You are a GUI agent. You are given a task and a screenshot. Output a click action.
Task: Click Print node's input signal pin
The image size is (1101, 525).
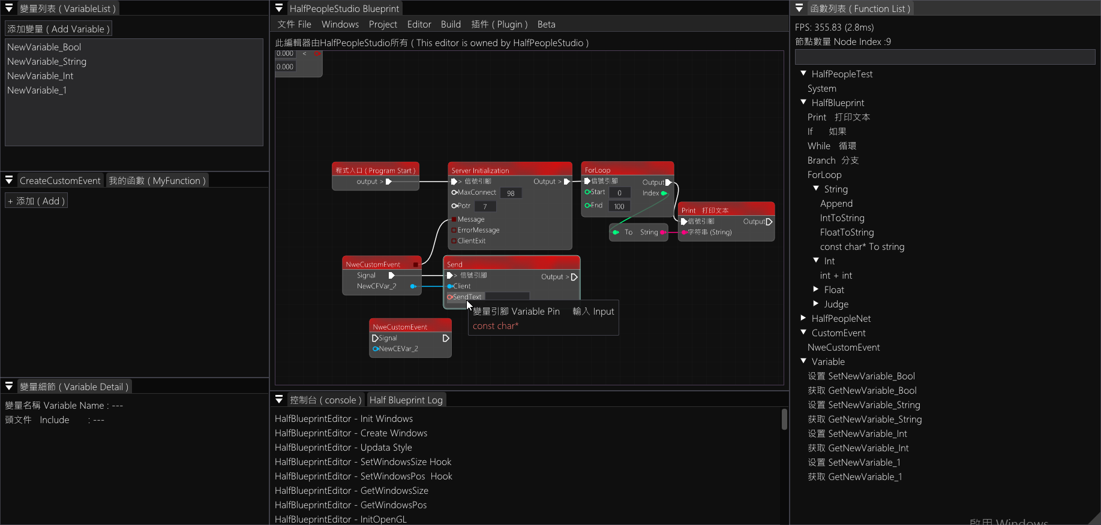pyautogui.click(x=684, y=221)
